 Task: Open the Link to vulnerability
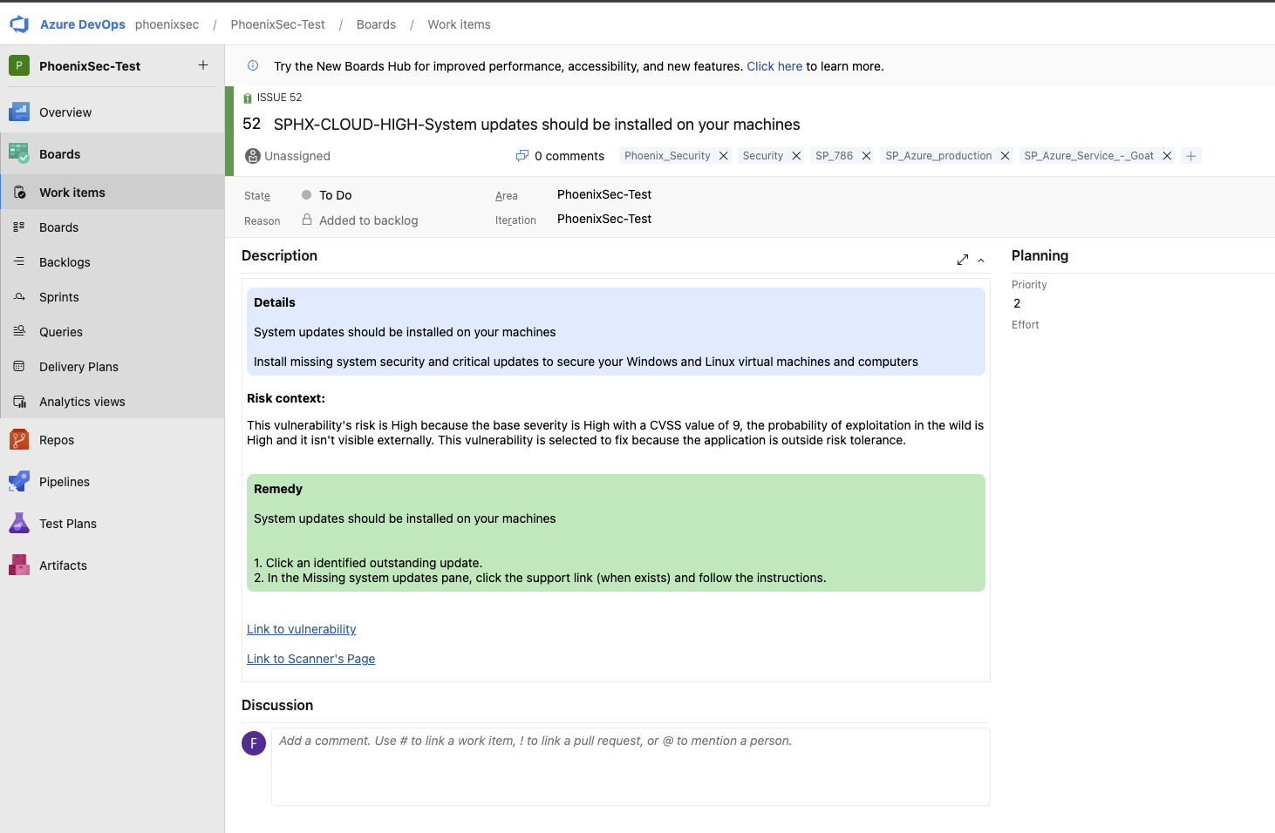[x=302, y=629]
